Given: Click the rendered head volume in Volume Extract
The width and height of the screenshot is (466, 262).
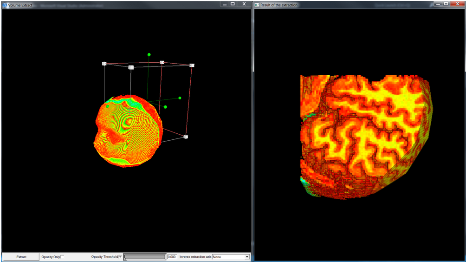Looking at the screenshot, I should [x=128, y=132].
